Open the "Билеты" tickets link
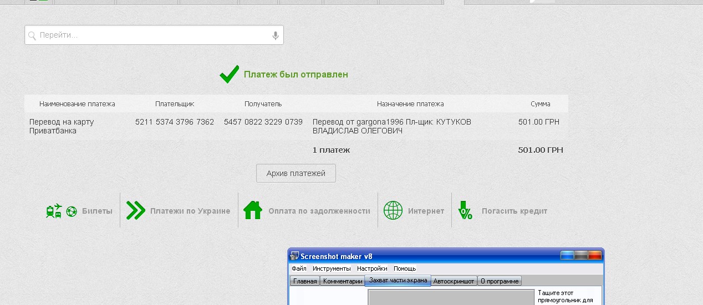Image resolution: width=703 pixels, height=305 pixels. (97, 211)
